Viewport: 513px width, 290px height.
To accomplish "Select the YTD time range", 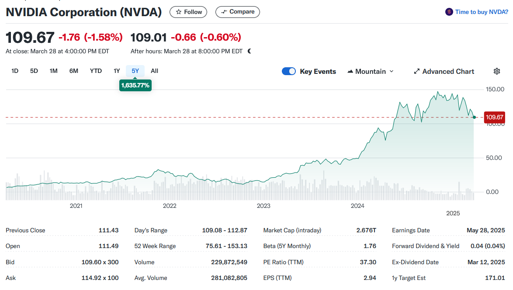I will [96, 71].
